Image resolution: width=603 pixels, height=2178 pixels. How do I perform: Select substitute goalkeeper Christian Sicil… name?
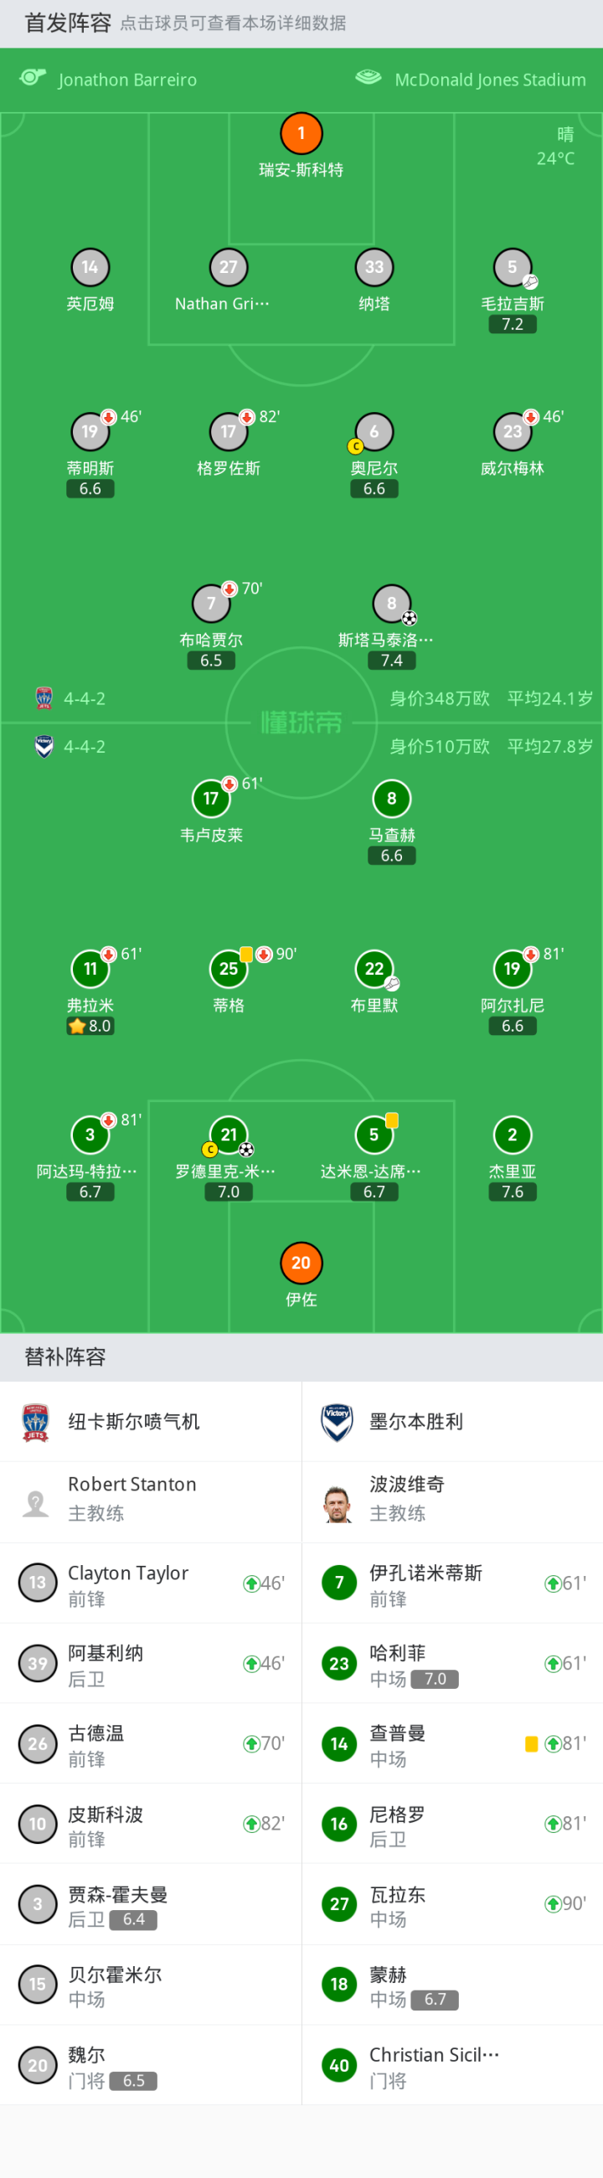[434, 2054]
